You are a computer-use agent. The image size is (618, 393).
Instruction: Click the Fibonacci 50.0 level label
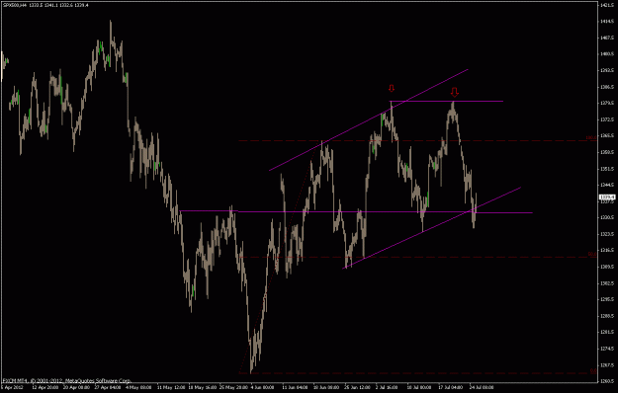pos(592,255)
